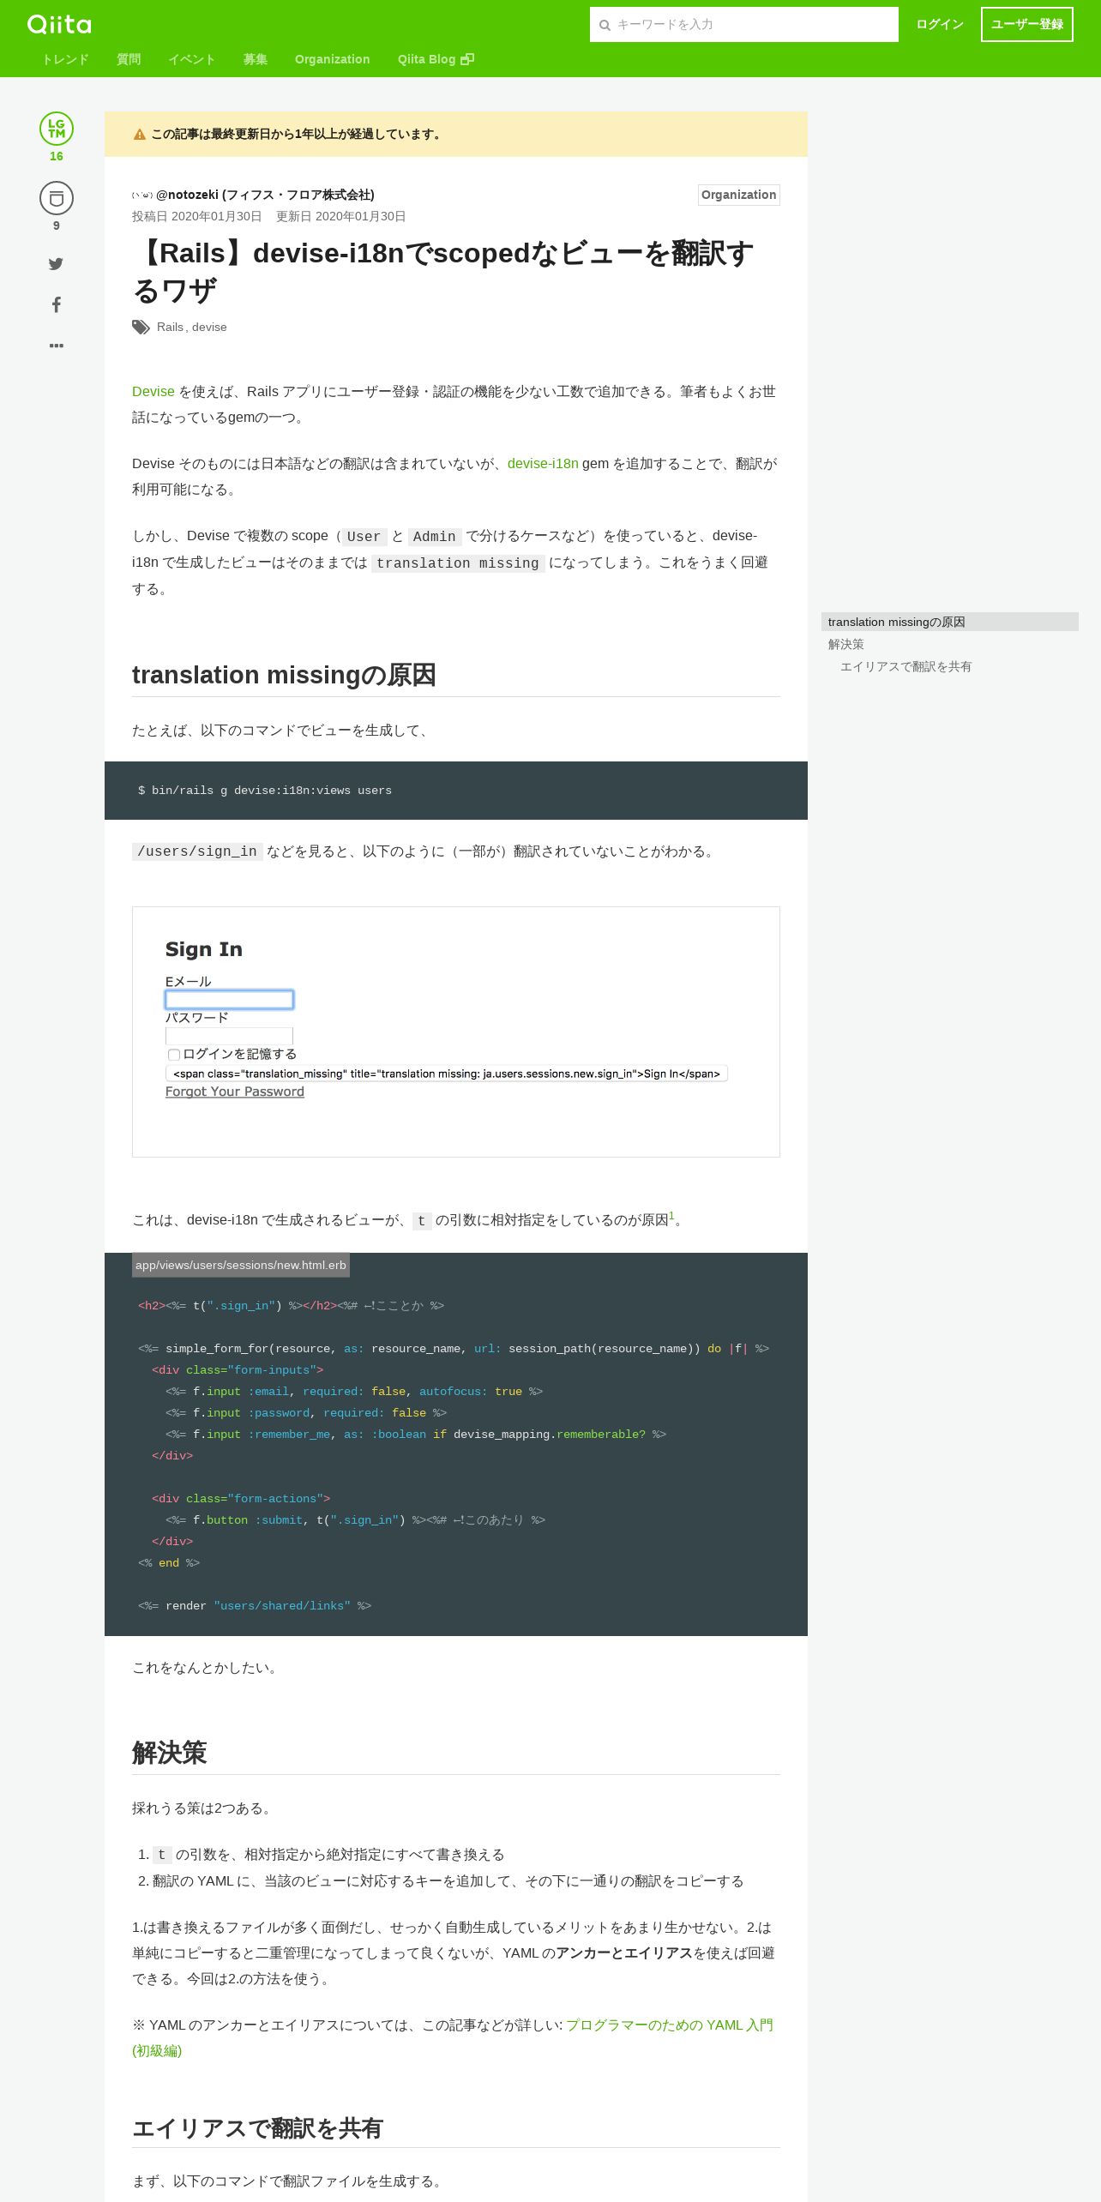Click heading translation missingの原因
1101x2202 pixels.
pyautogui.click(x=284, y=675)
